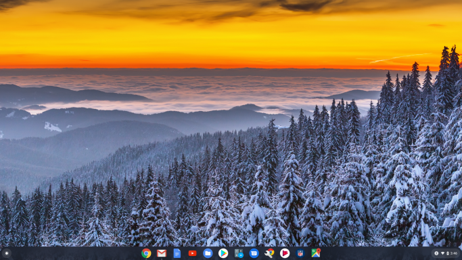Screen dimensions: 462x260
Task: Click the battery indicator in tray
Action: coord(448,253)
